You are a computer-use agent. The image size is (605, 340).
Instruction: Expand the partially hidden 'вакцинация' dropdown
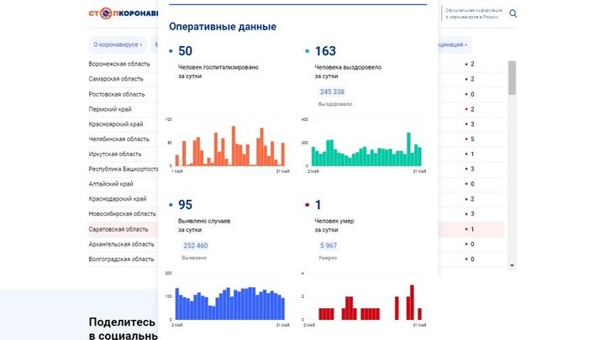coord(454,44)
